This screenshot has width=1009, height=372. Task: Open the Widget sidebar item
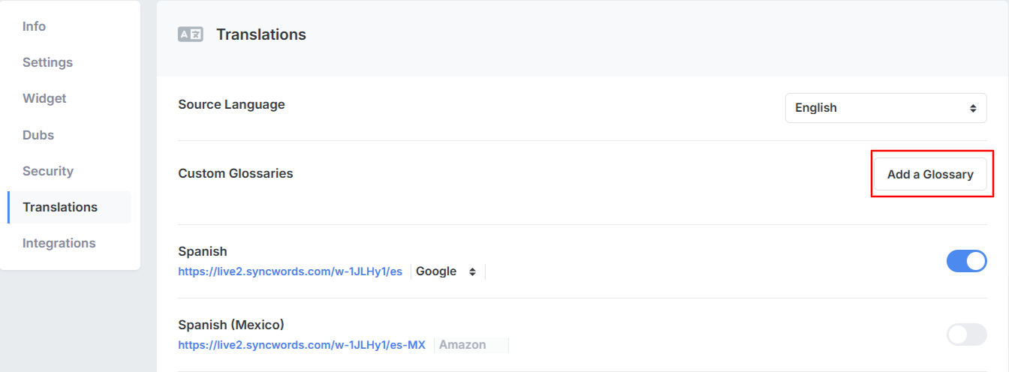click(x=44, y=98)
